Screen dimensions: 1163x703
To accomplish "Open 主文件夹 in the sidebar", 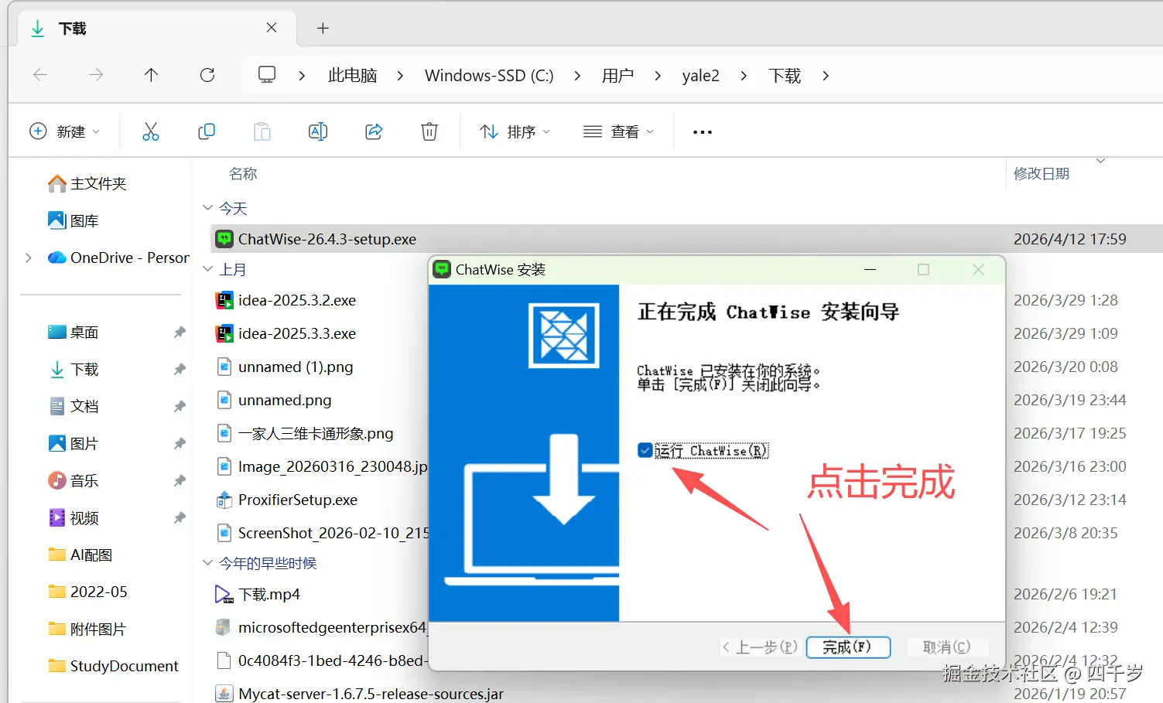I will click(87, 183).
